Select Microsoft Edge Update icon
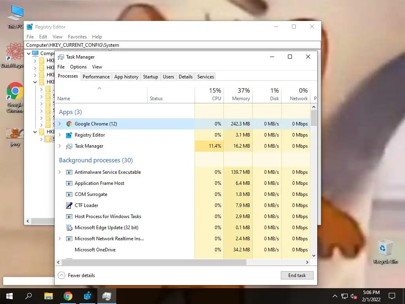Image resolution: width=405 pixels, height=304 pixels. (x=69, y=228)
